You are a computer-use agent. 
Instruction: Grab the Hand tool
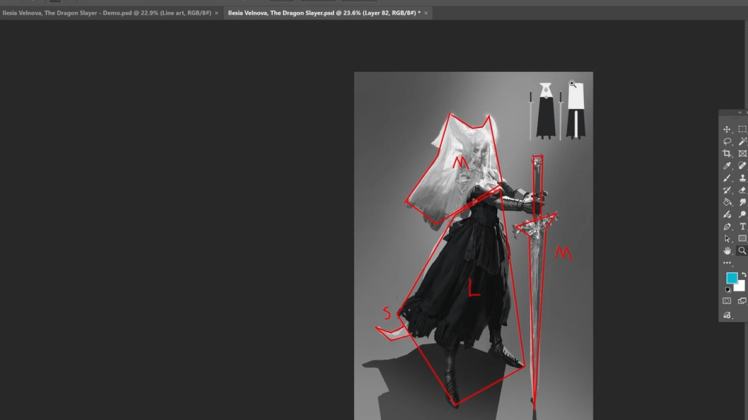727,250
